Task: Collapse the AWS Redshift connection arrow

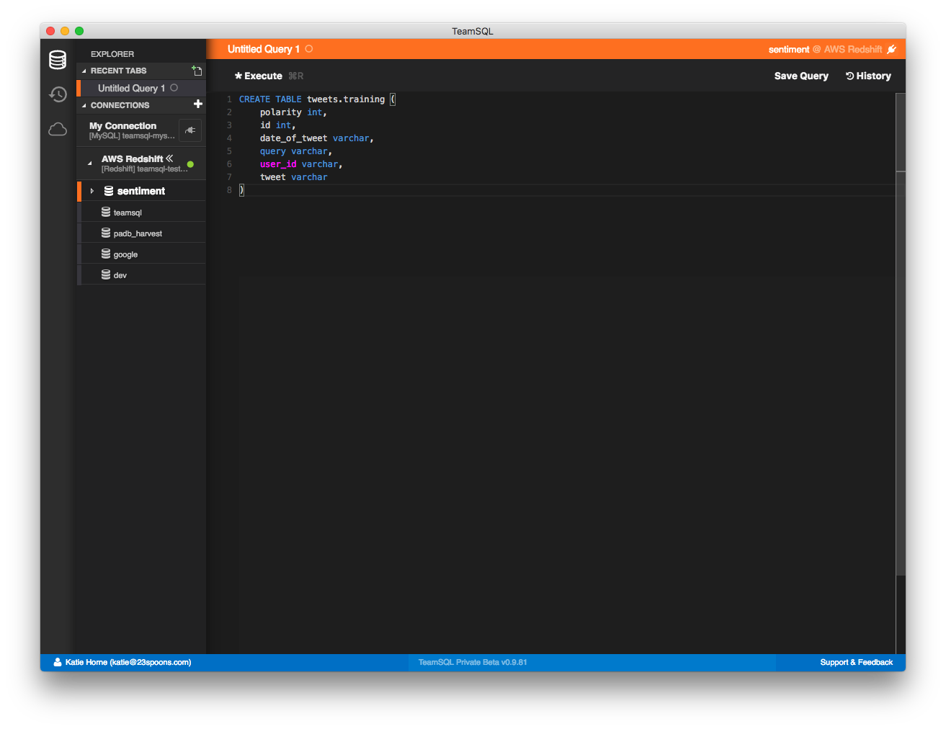Action: tap(90, 164)
